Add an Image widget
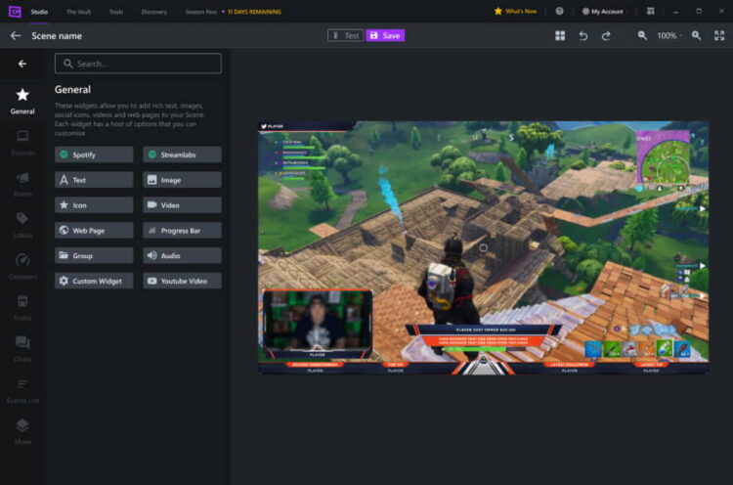 pyautogui.click(x=183, y=180)
